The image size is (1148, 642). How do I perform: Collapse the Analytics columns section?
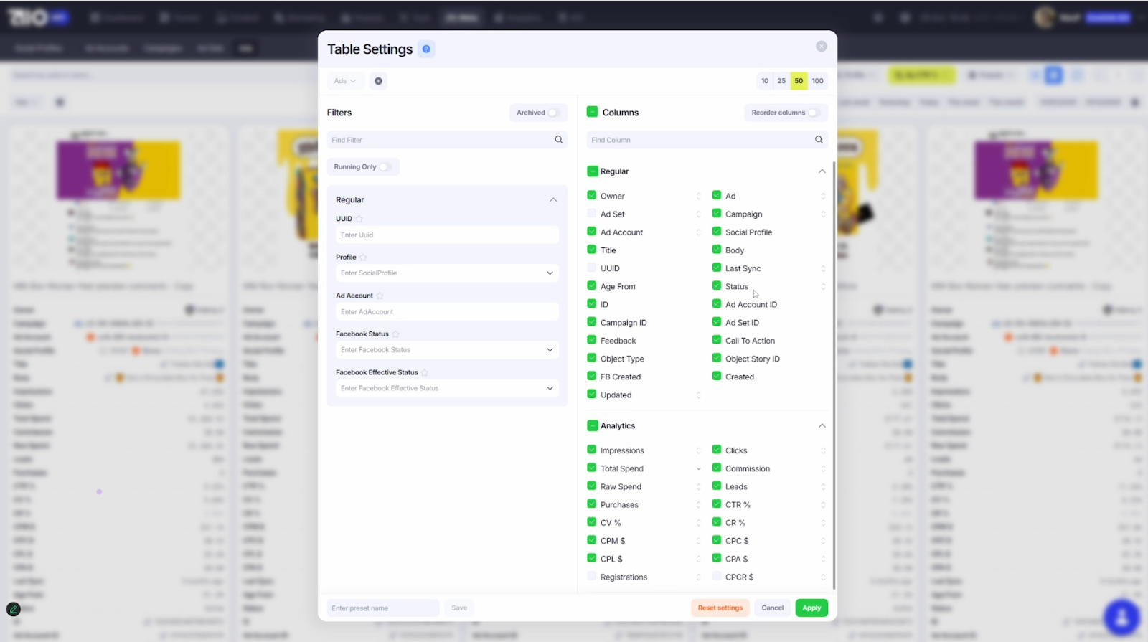822,426
